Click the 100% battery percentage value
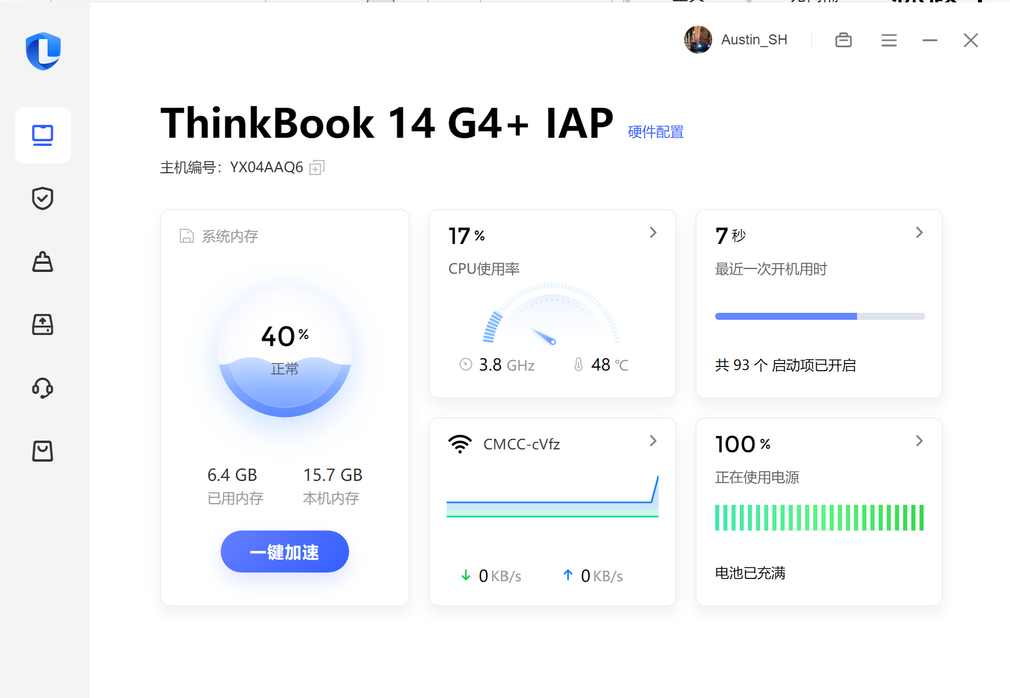1010x698 pixels. point(743,444)
